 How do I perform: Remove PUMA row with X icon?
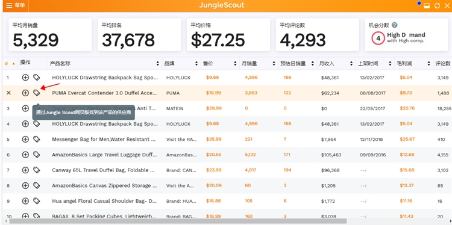(x=8, y=93)
